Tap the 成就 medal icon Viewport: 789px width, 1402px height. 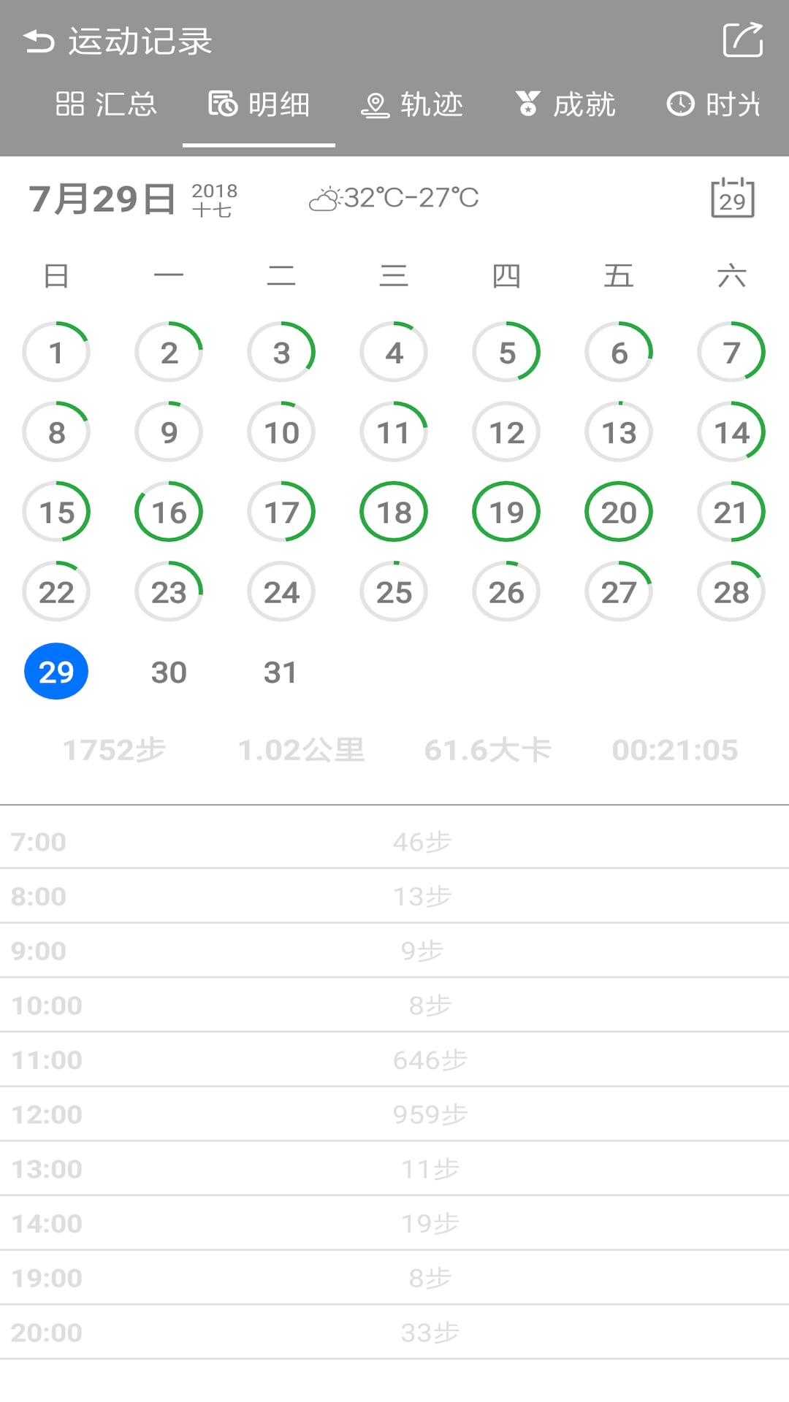coord(527,104)
